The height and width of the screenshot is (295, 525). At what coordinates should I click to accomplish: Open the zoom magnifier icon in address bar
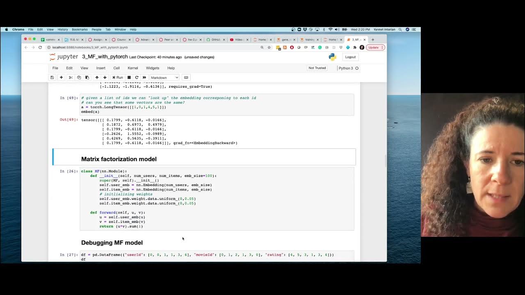[x=262, y=48]
